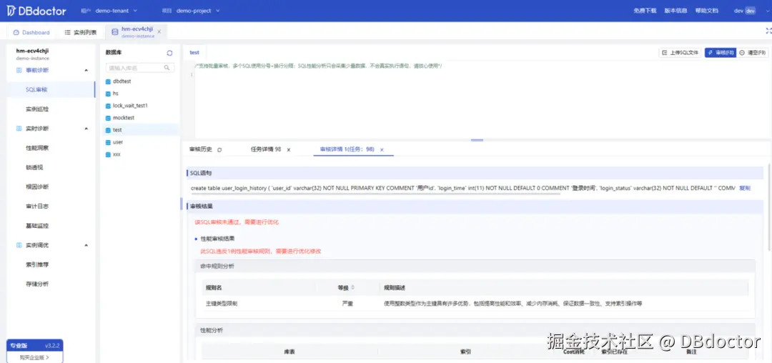
Task: Click the editor panel resize handle
Action: (477, 140)
